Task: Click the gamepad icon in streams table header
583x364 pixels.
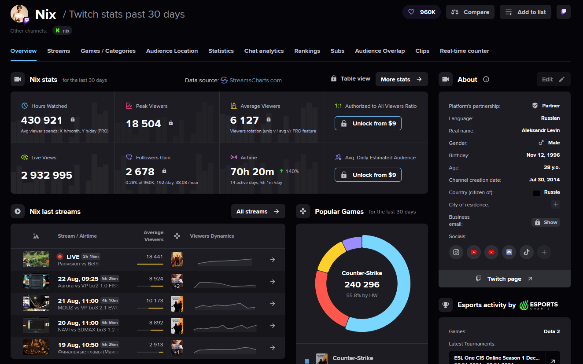Action: point(177,236)
